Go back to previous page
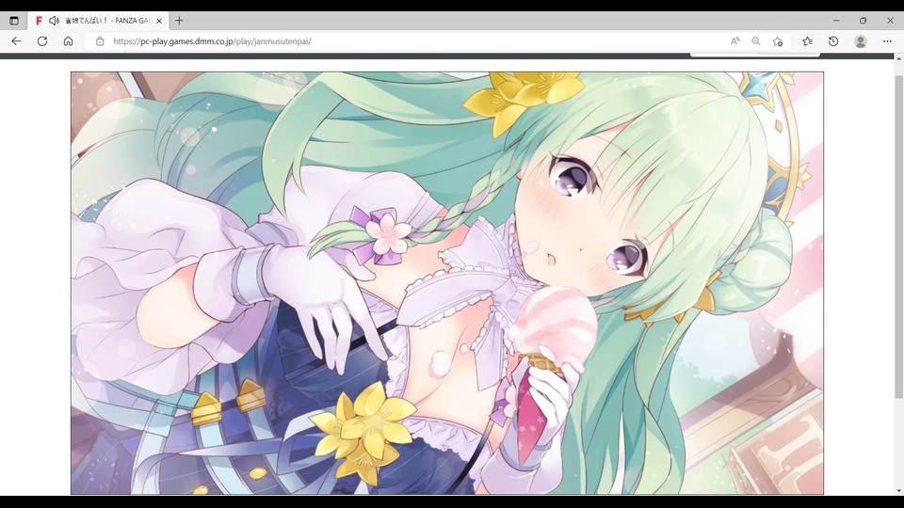 point(16,41)
